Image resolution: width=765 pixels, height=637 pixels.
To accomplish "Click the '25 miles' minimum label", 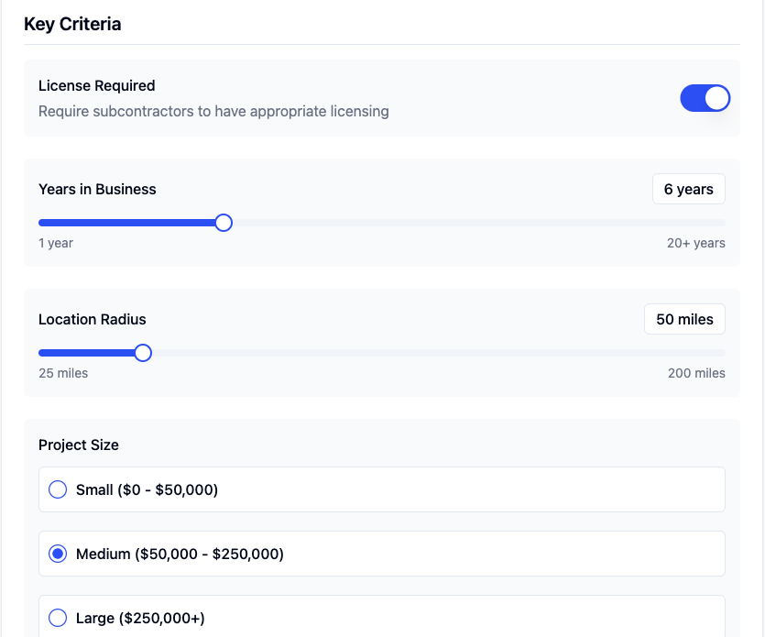I will pos(63,373).
